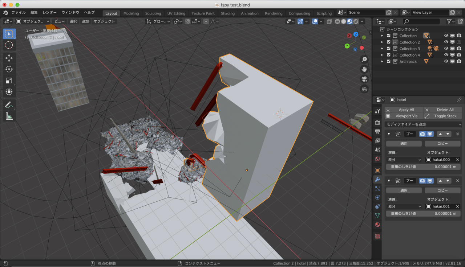Toggle render visibility of the first Boolean modifier
Screen dimensions: 465x267
pyautogui.click(x=422, y=134)
